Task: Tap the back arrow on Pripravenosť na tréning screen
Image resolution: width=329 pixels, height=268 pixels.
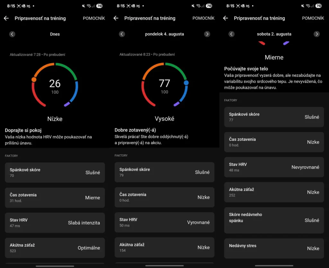Action: pyautogui.click(x=6, y=18)
